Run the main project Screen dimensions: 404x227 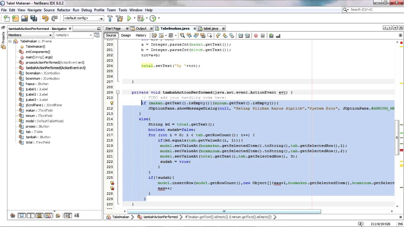(x=129, y=18)
